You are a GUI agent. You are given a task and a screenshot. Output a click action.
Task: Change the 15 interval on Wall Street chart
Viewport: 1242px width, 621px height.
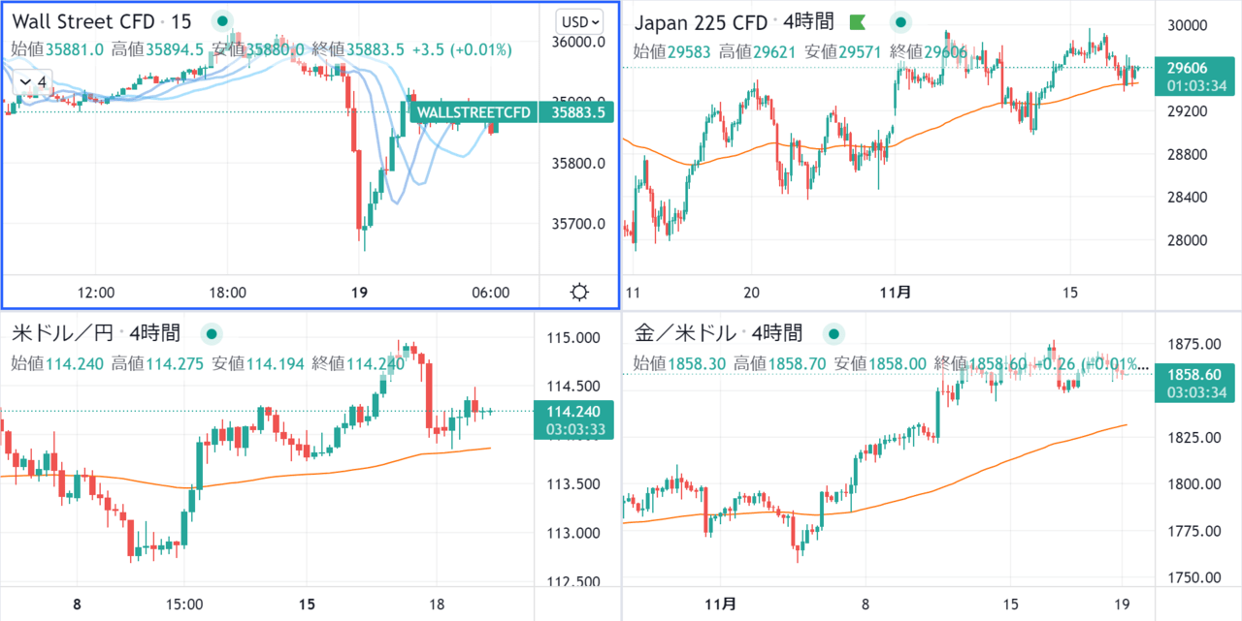click(x=181, y=20)
